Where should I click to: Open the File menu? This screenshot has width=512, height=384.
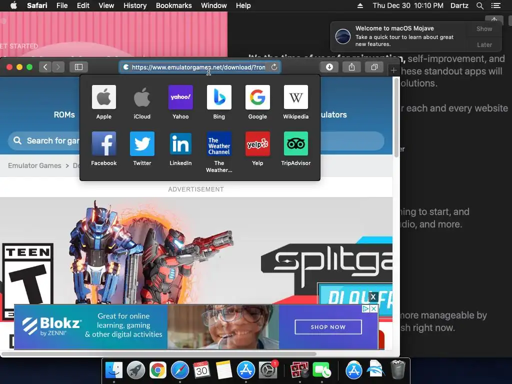[x=62, y=5]
